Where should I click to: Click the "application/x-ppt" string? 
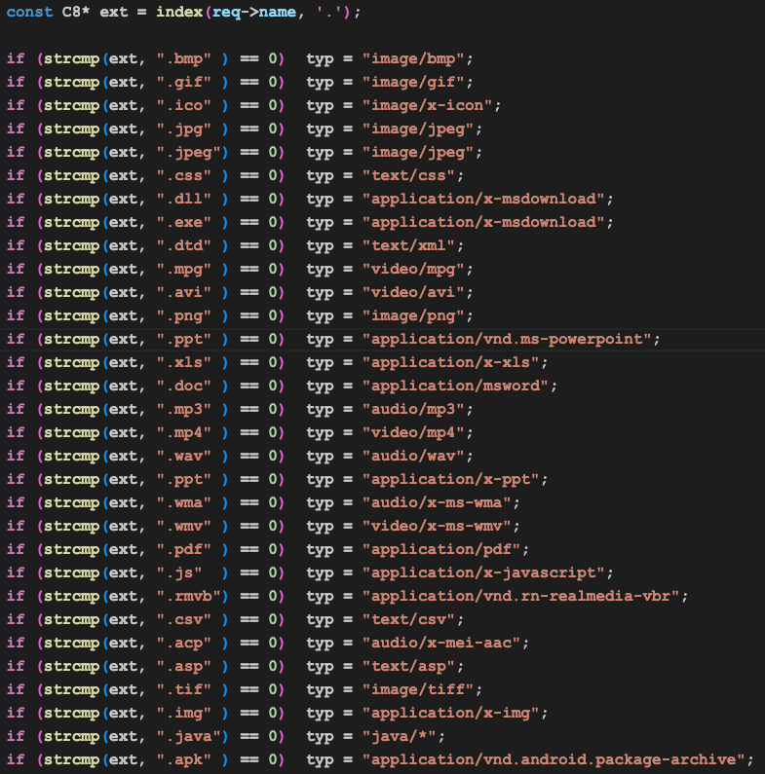click(x=455, y=479)
